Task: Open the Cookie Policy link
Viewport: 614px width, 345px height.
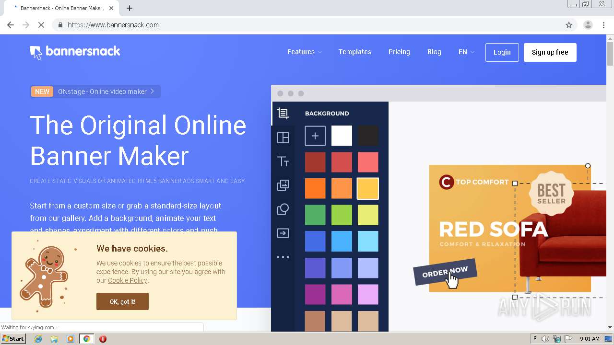Action: tap(128, 280)
